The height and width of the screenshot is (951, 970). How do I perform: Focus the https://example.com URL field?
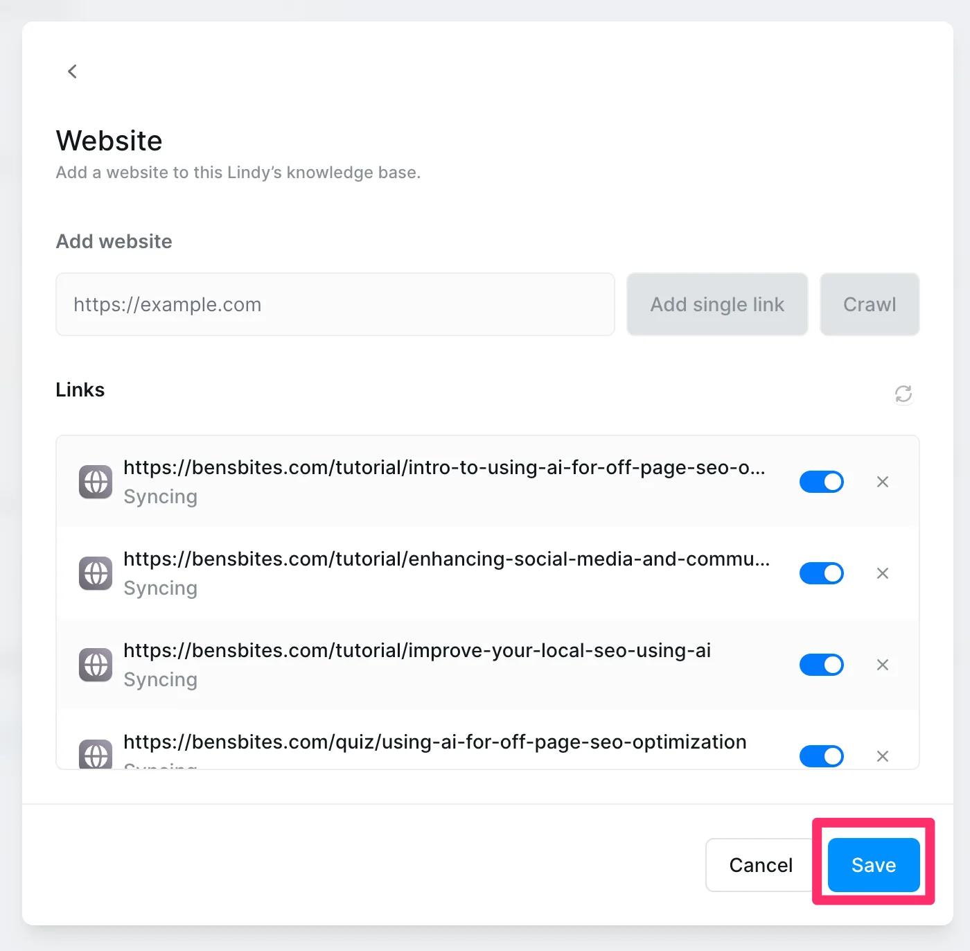click(x=335, y=304)
